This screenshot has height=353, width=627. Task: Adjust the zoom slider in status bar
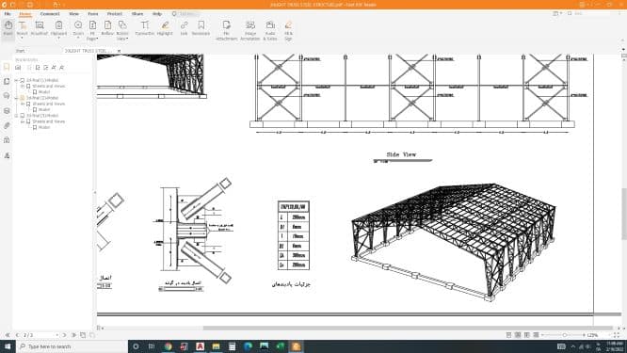[x=565, y=335]
